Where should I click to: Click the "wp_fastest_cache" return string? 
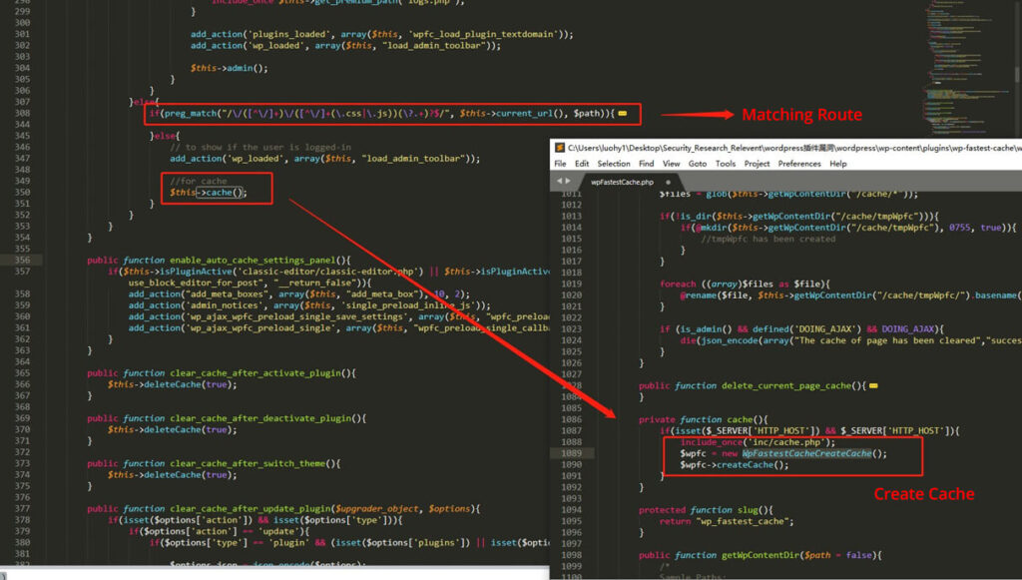point(743,521)
